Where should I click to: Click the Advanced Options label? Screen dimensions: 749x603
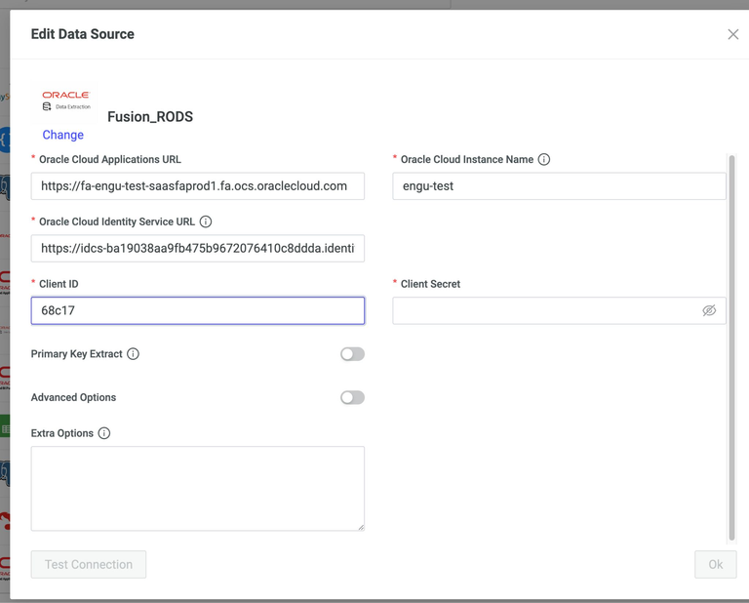(73, 397)
